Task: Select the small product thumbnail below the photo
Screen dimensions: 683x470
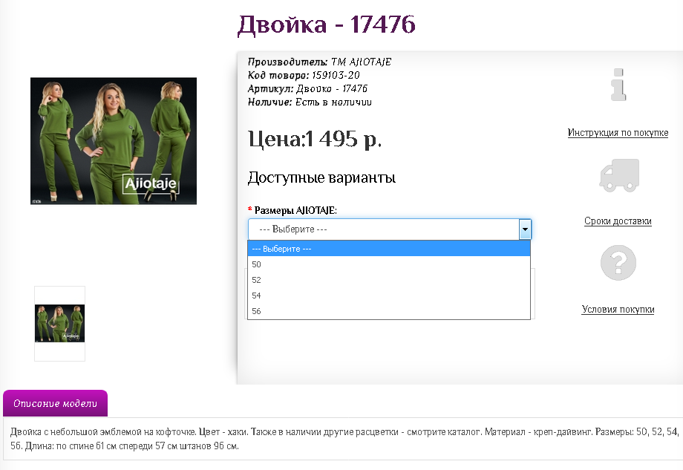Action: click(59, 323)
